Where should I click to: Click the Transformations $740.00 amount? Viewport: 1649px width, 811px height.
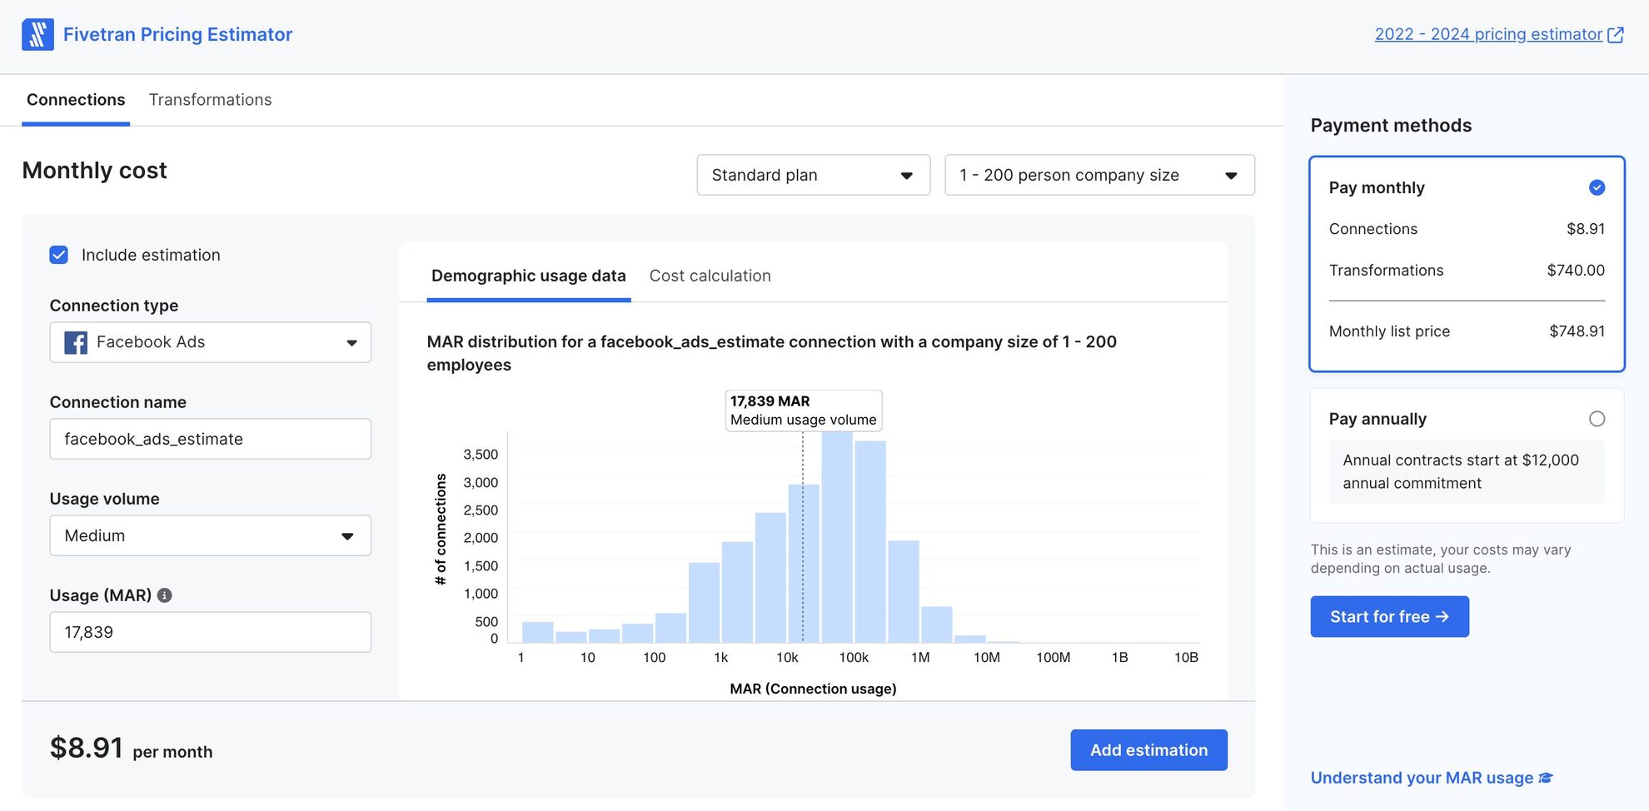coord(1576,271)
